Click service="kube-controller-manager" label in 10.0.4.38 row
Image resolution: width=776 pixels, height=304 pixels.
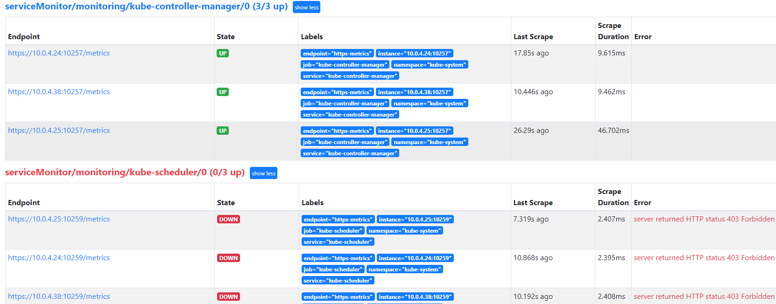point(350,115)
